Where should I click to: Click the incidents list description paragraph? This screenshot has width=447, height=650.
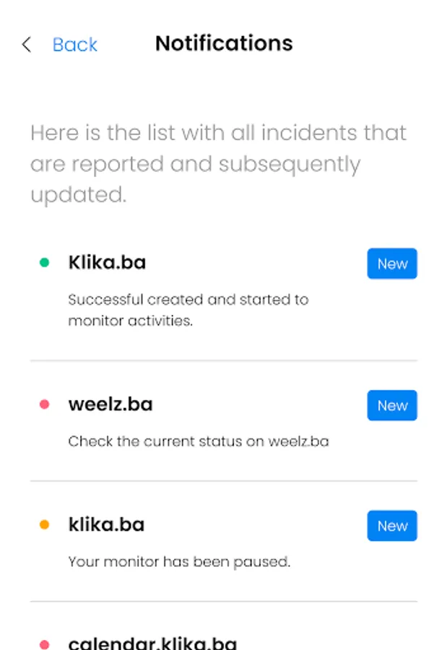click(218, 164)
